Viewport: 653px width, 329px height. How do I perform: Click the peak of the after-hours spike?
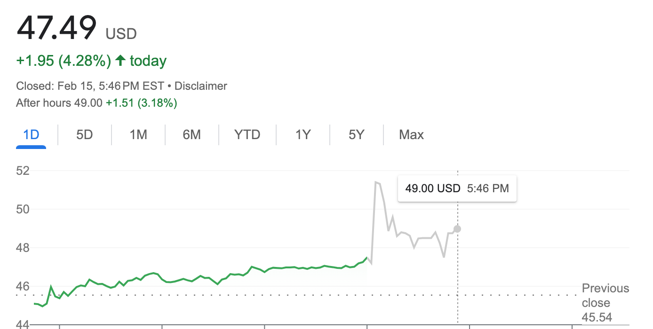[x=376, y=182]
